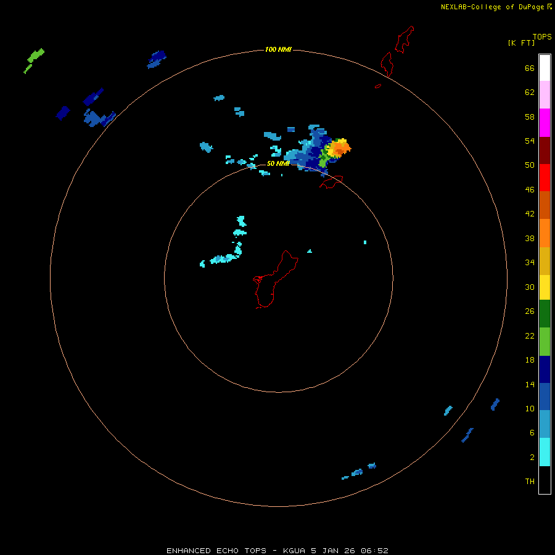Image resolution: width=555 pixels, height=555 pixels.
Task: Click the light green 18–22 kft swatch
Action: pos(545,342)
